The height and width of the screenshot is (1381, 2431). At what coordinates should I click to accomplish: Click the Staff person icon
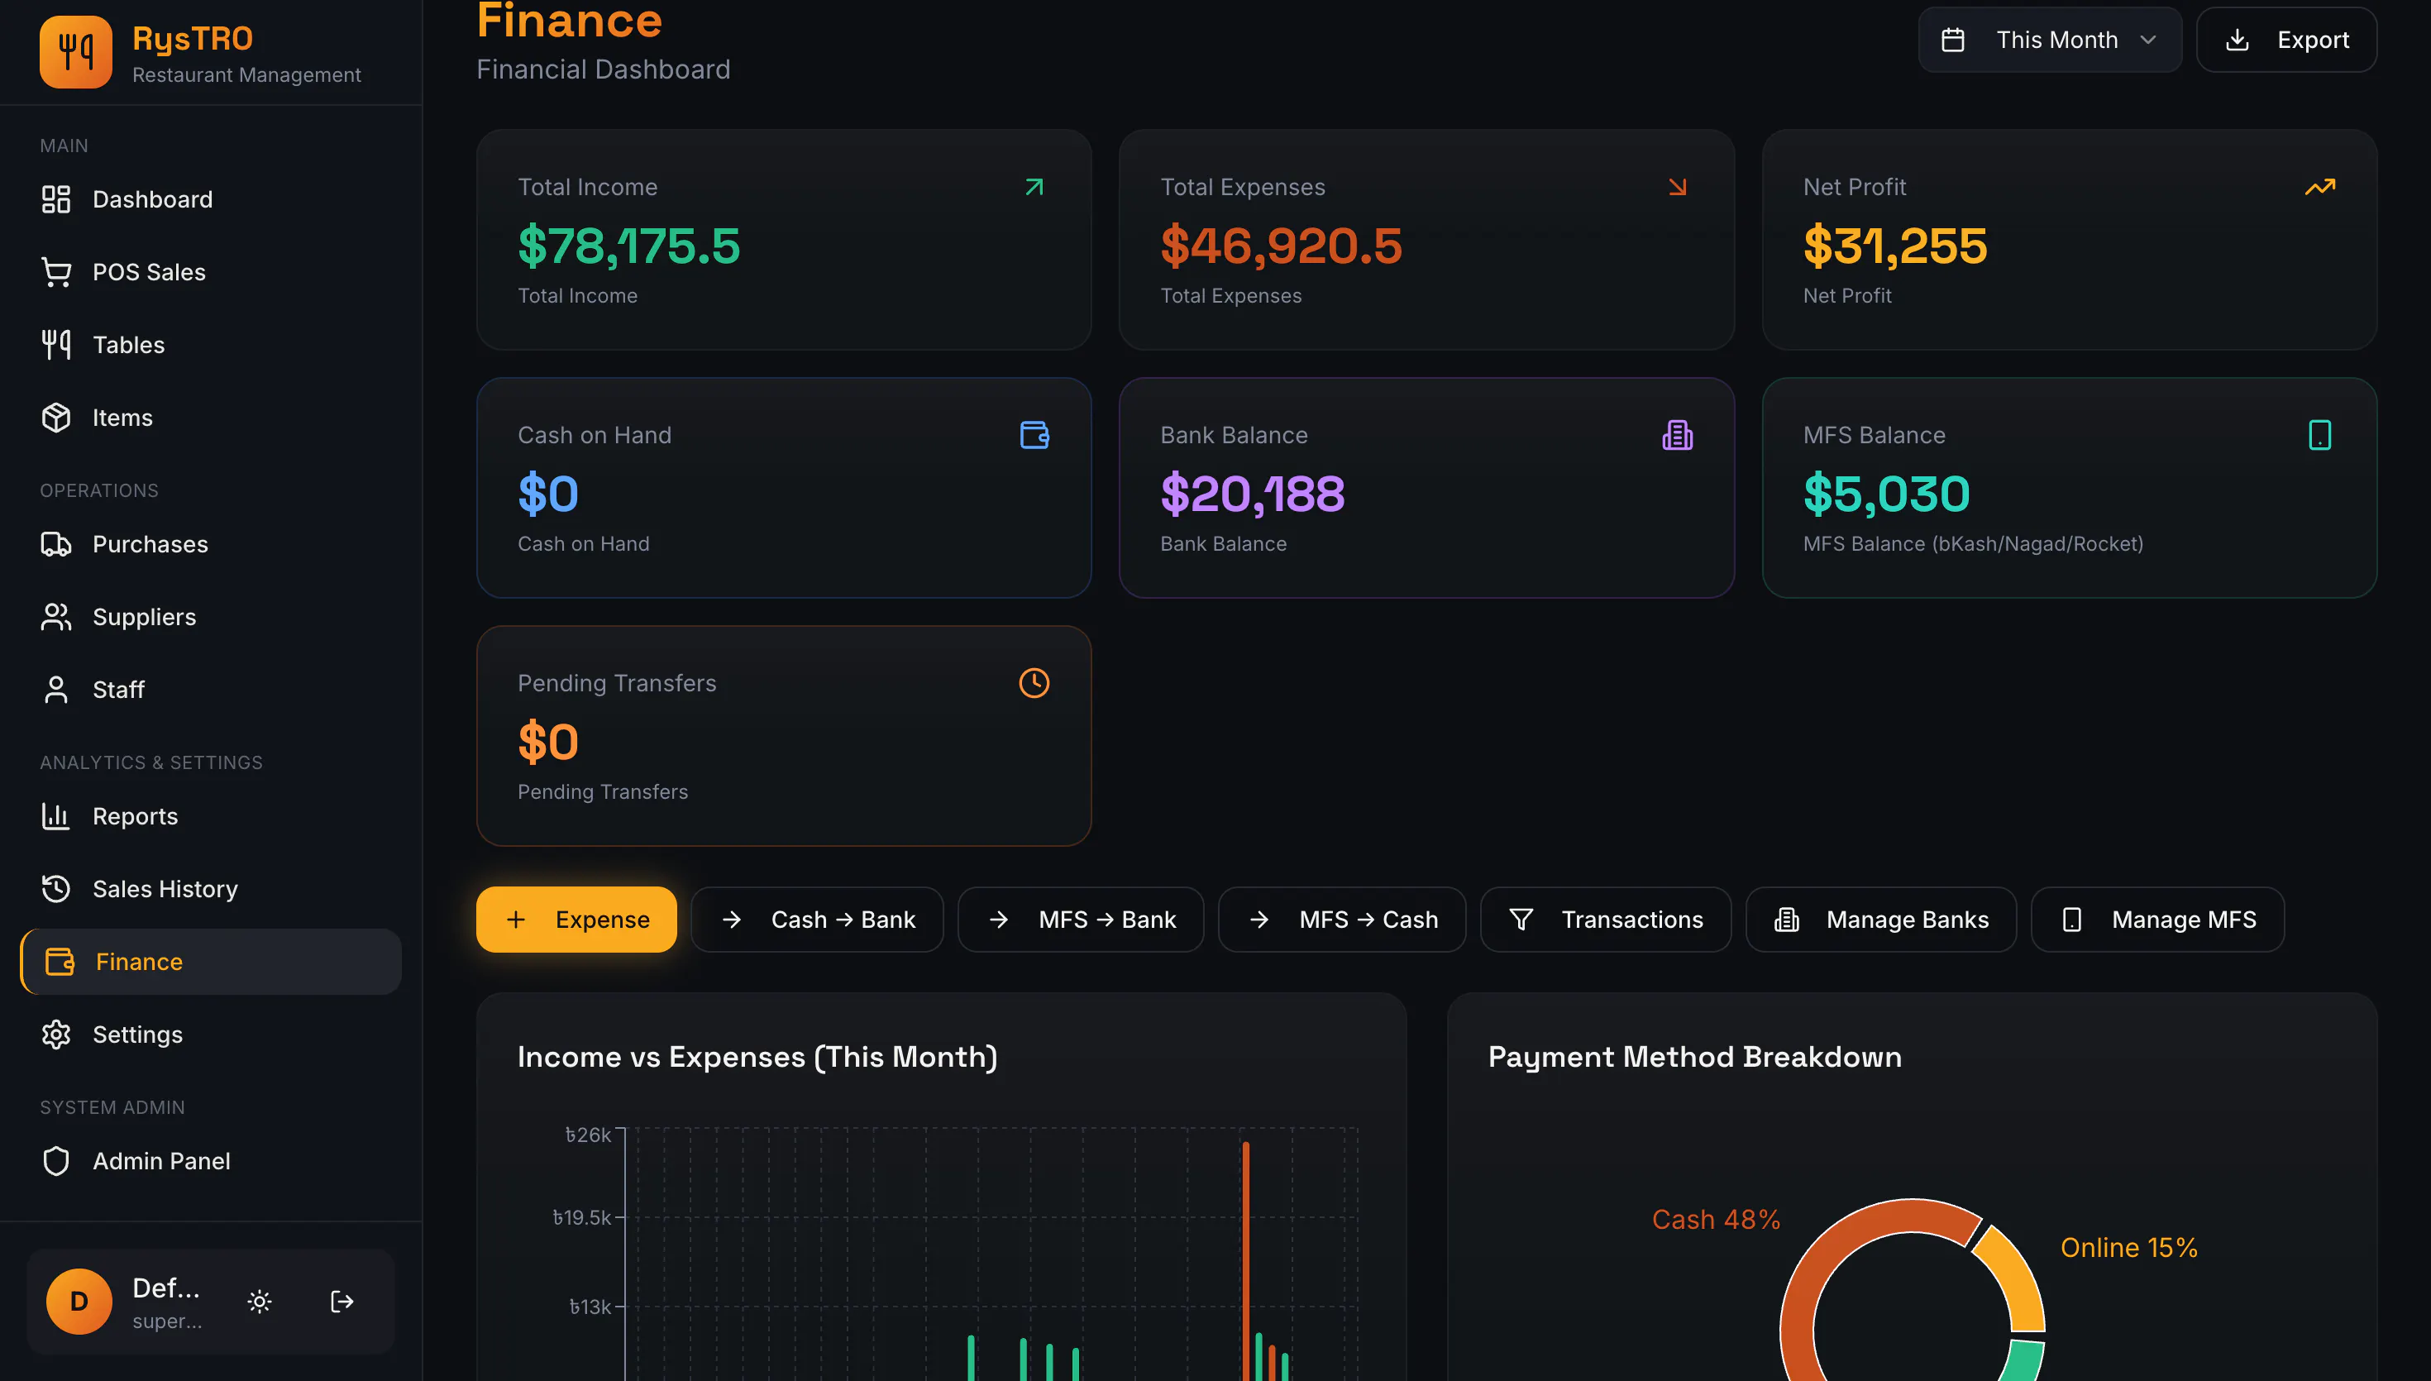[x=56, y=690]
